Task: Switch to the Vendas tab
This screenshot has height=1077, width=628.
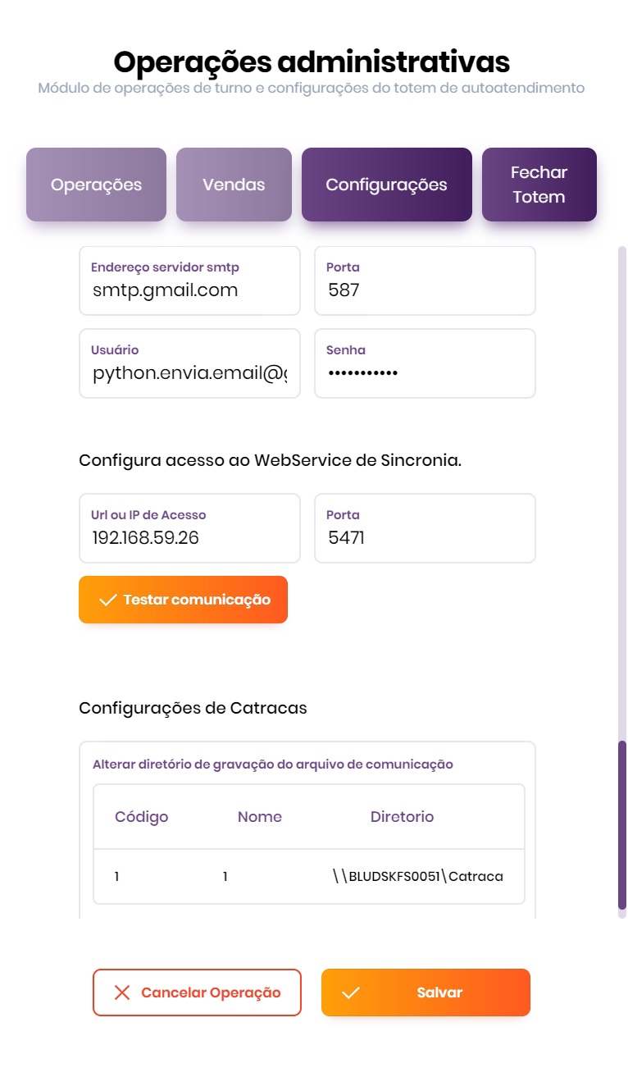Action: 234,185
